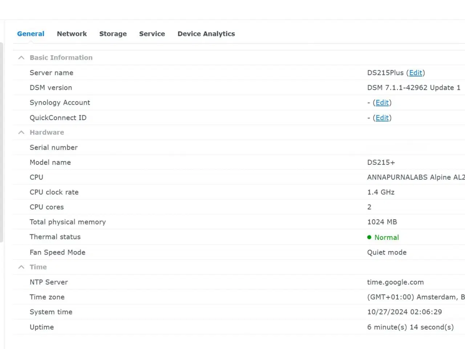Collapse the Basic Information section chevron
The width and height of the screenshot is (465, 349).
pyautogui.click(x=21, y=57)
